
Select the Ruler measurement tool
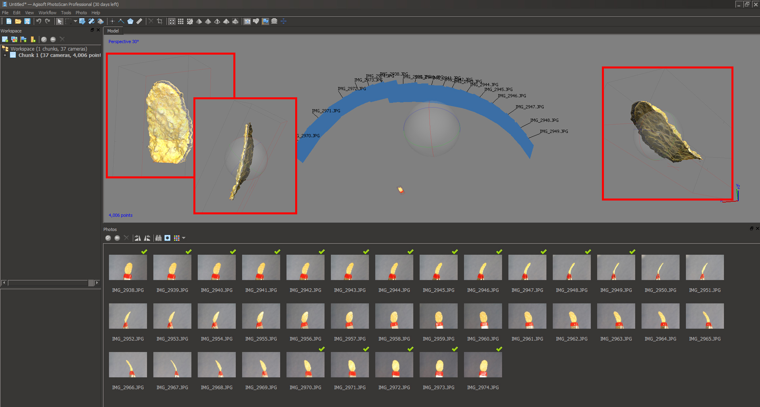pos(139,21)
